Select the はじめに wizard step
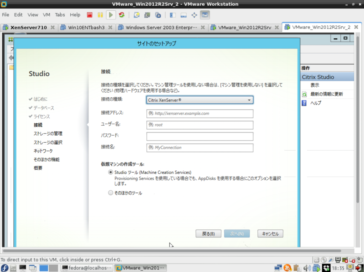 pyautogui.click(x=41, y=99)
